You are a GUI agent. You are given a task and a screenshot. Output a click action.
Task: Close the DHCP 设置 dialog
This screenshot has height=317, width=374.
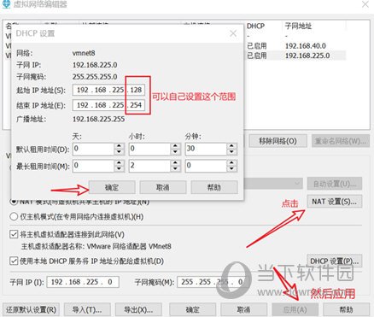(233, 33)
